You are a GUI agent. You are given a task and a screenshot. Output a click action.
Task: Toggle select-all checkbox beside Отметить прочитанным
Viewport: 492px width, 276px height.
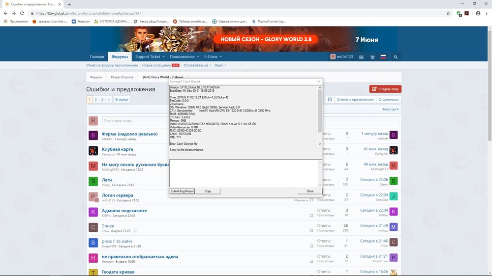(x=330, y=99)
